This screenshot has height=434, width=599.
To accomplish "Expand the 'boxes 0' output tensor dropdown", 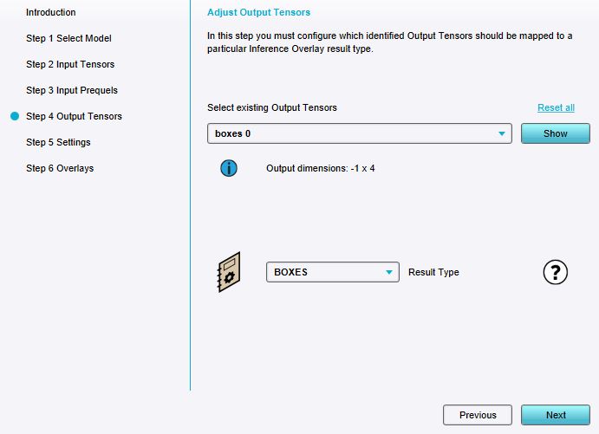I will tap(359, 133).
